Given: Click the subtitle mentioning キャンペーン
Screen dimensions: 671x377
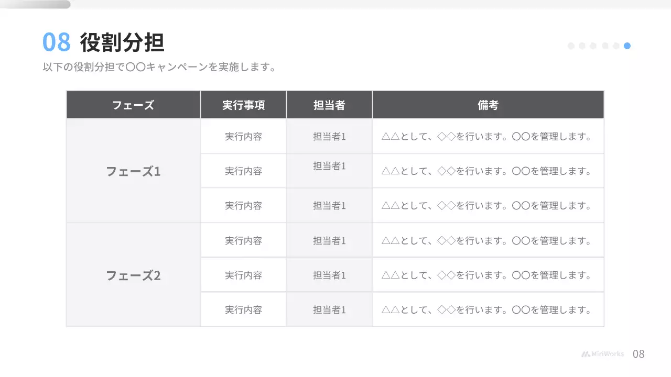Looking at the screenshot, I should point(159,68).
